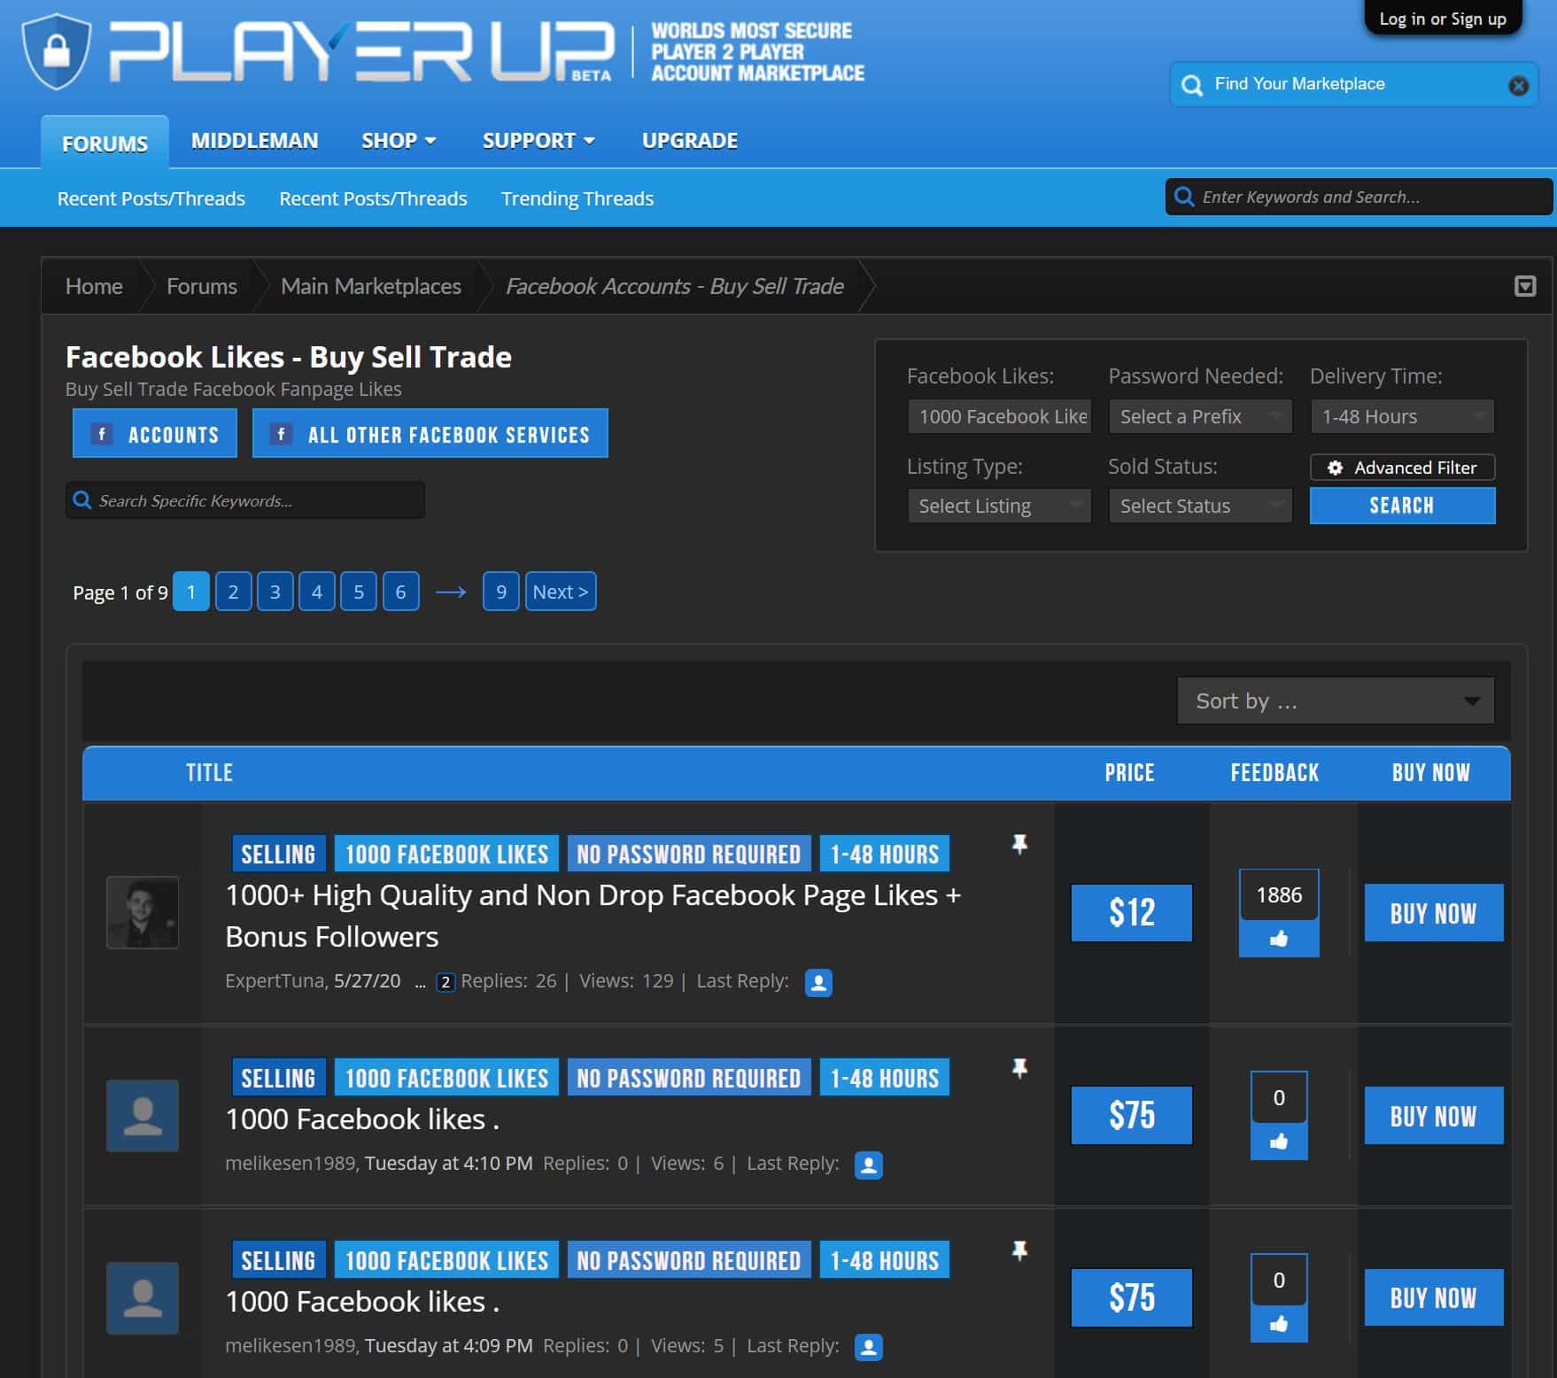Image resolution: width=1557 pixels, height=1378 pixels.
Task: Click the thumbs-up icon under 1886 feedback
Action: [1279, 939]
